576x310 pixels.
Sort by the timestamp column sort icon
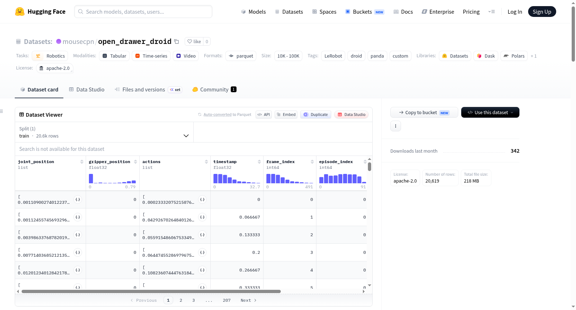click(259, 162)
